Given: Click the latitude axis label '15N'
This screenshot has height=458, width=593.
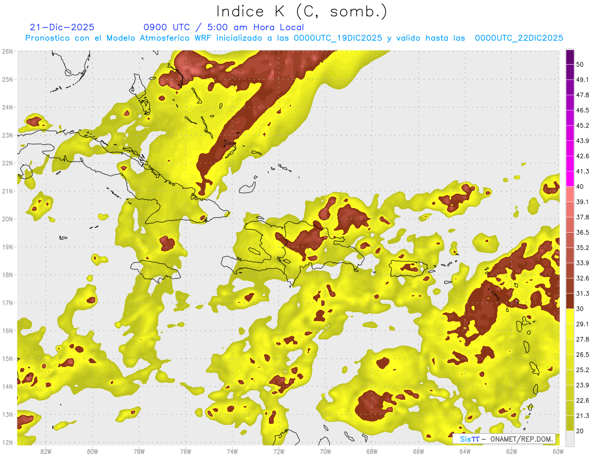Looking at the screenshot, I should tap(7, 358).
